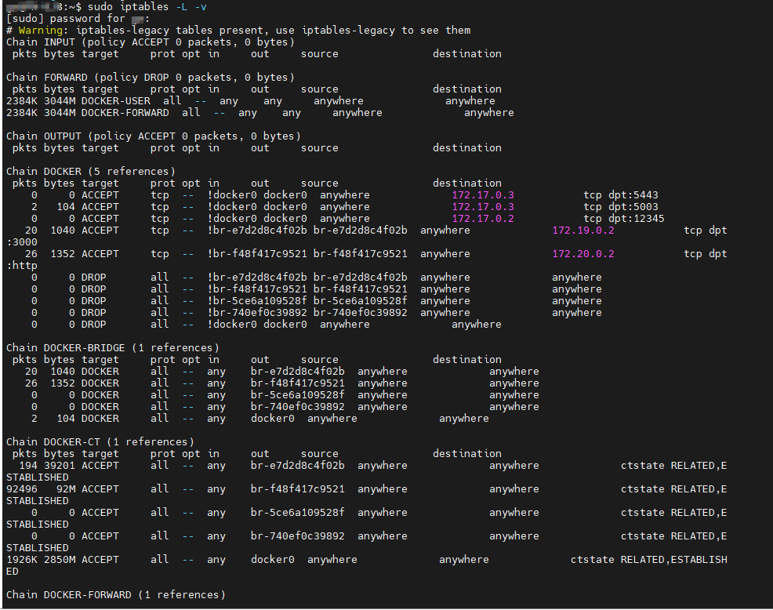
Task: Click the 'Chain DOCKER (5 references)' header
Action: coord(91,172)
